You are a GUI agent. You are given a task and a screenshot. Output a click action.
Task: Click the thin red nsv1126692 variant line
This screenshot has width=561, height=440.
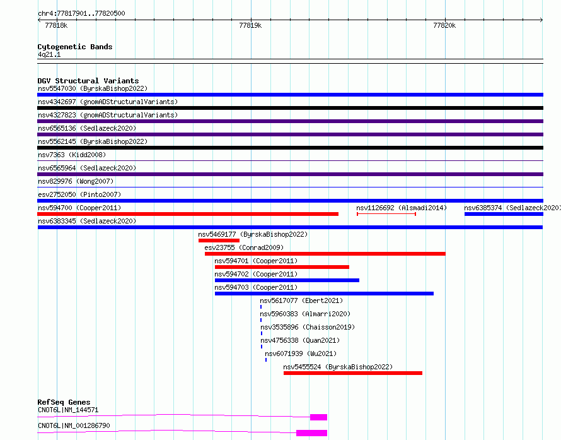point(386,214)
